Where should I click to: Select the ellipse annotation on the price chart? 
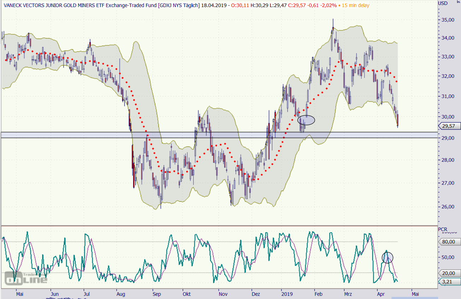pyautogui.click(x=306, y=120)
